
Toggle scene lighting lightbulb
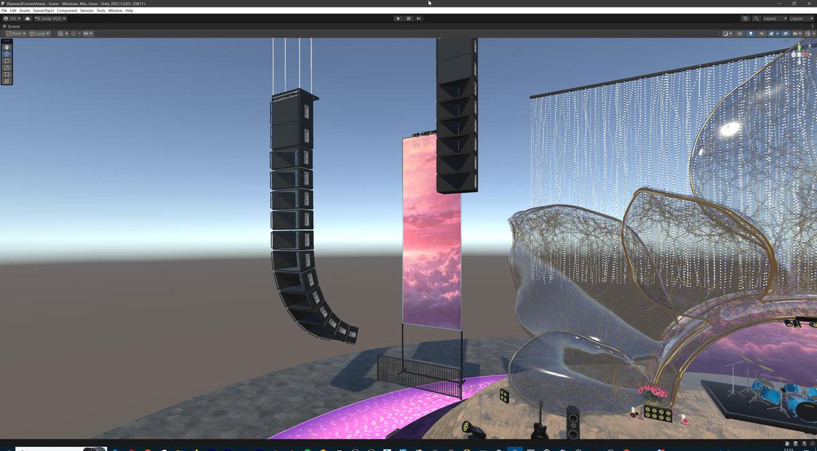click(751, 33)
